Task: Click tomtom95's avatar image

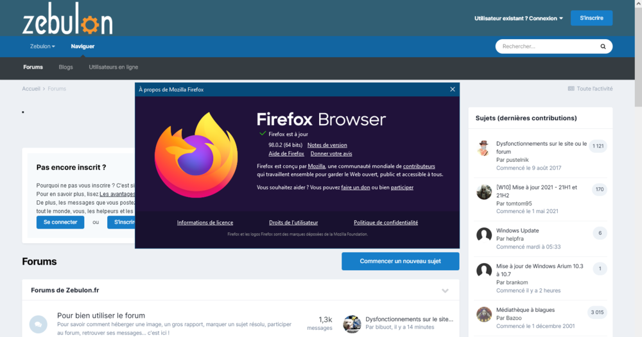Action: pos(484,192)
